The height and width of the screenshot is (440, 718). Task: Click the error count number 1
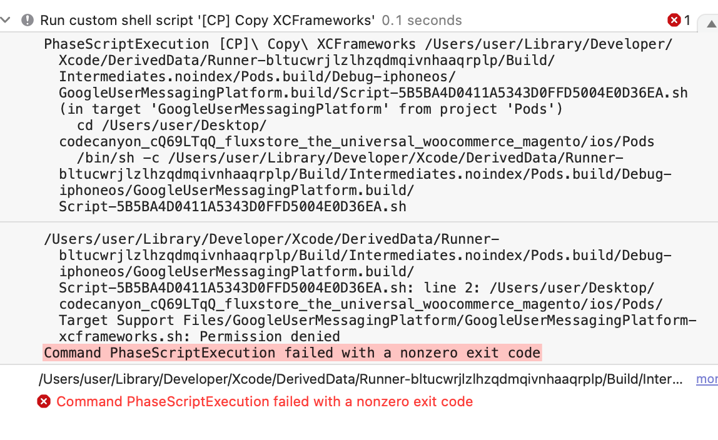pos(687,20)
